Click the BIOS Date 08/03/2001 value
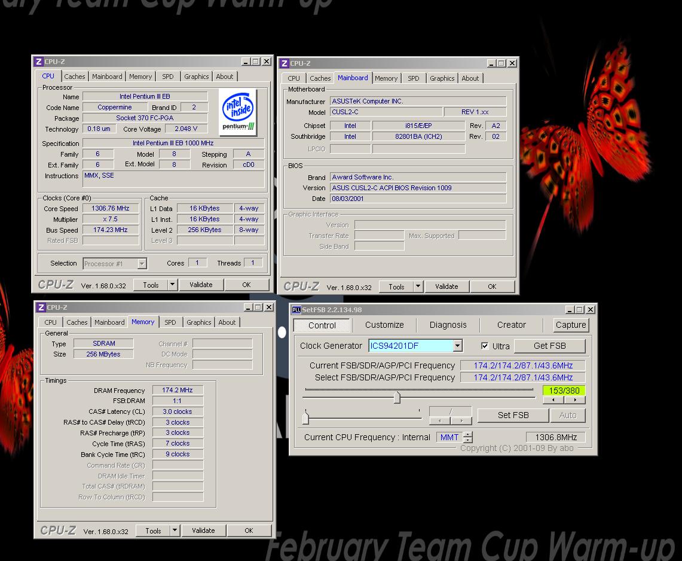Screen dimensions: 682x561 pos(418,199)
